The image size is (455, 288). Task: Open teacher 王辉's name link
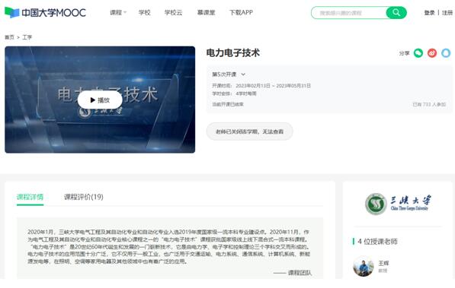point(383,263)
